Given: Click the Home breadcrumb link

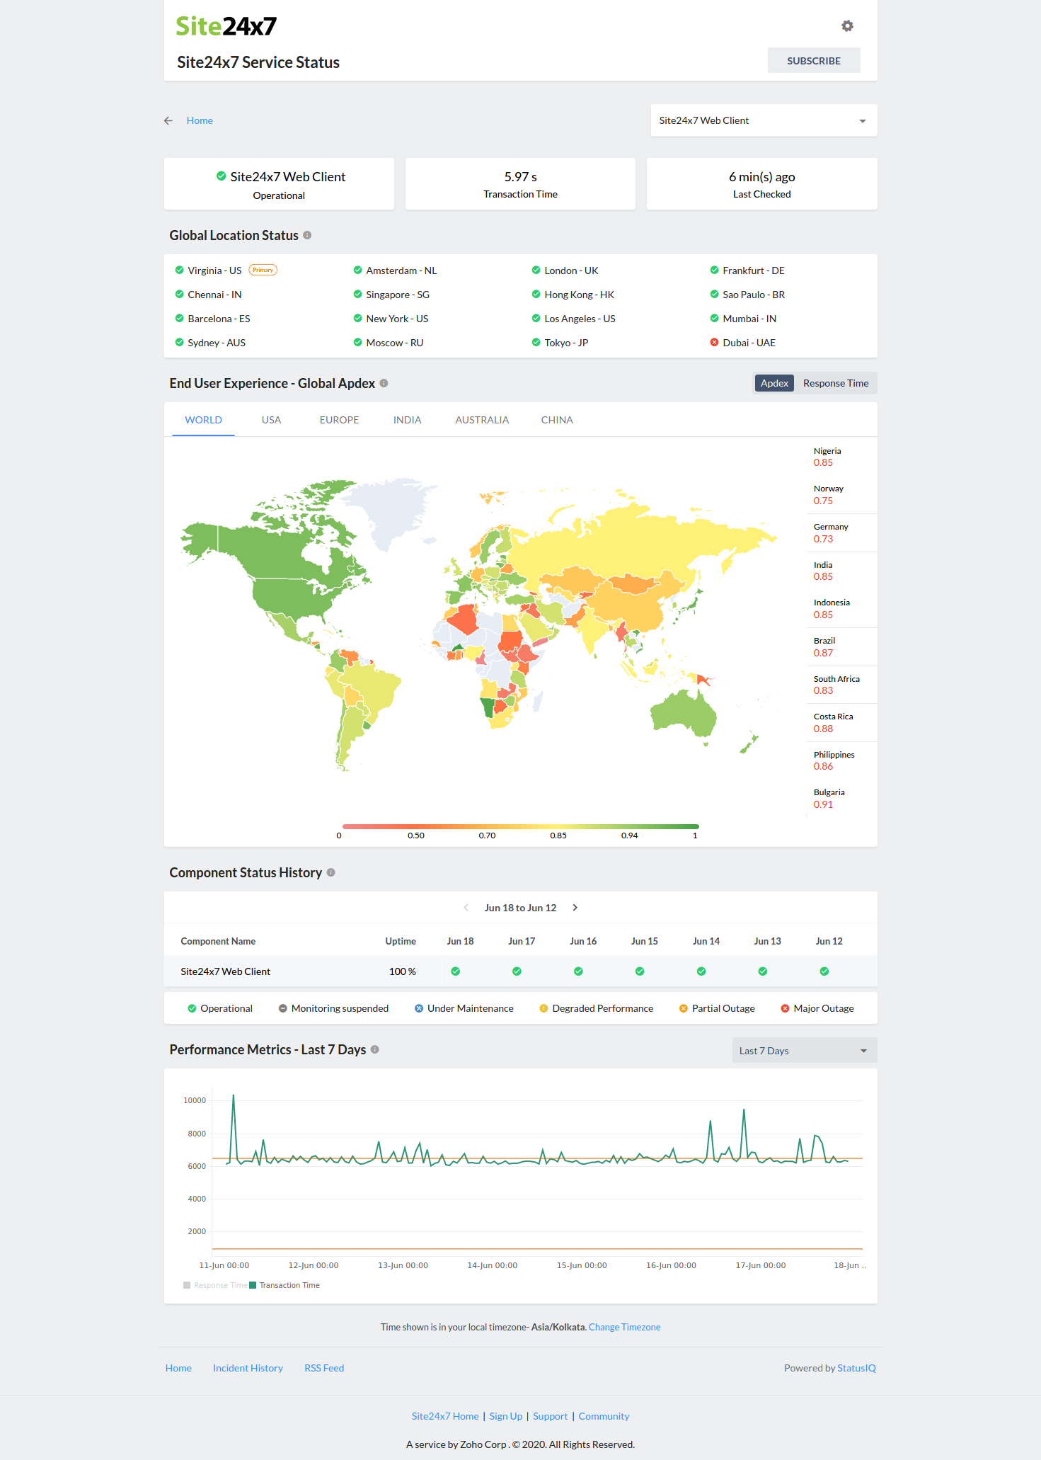Looking at the screenshot, I should pos(200,121).
